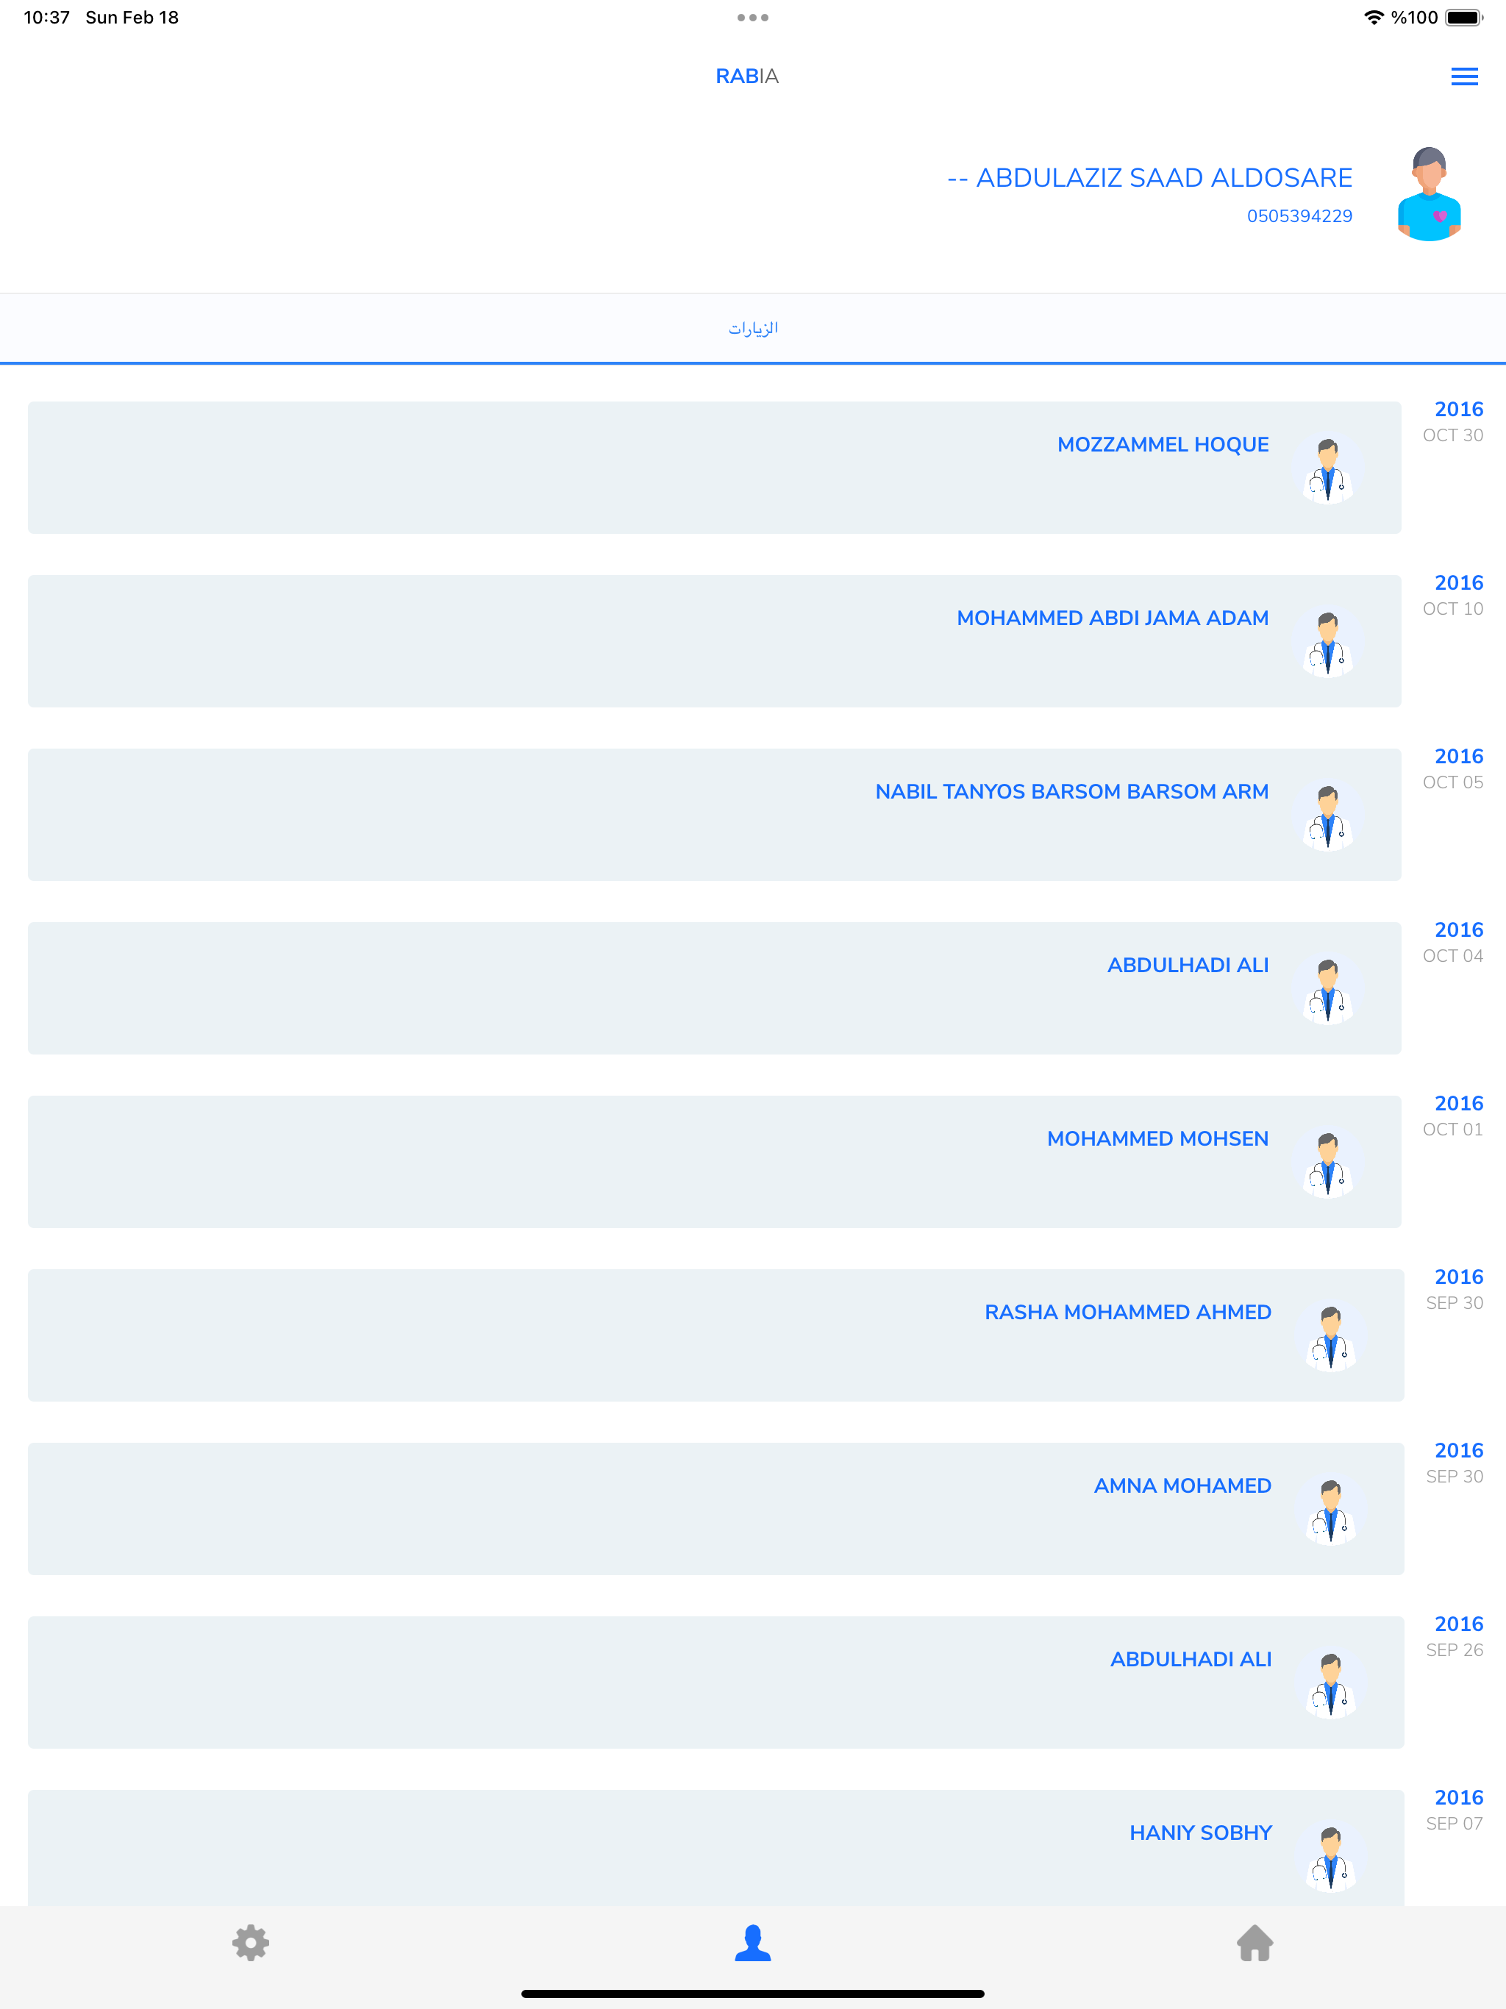Go to the home tab icon

click(1255, 1943)
